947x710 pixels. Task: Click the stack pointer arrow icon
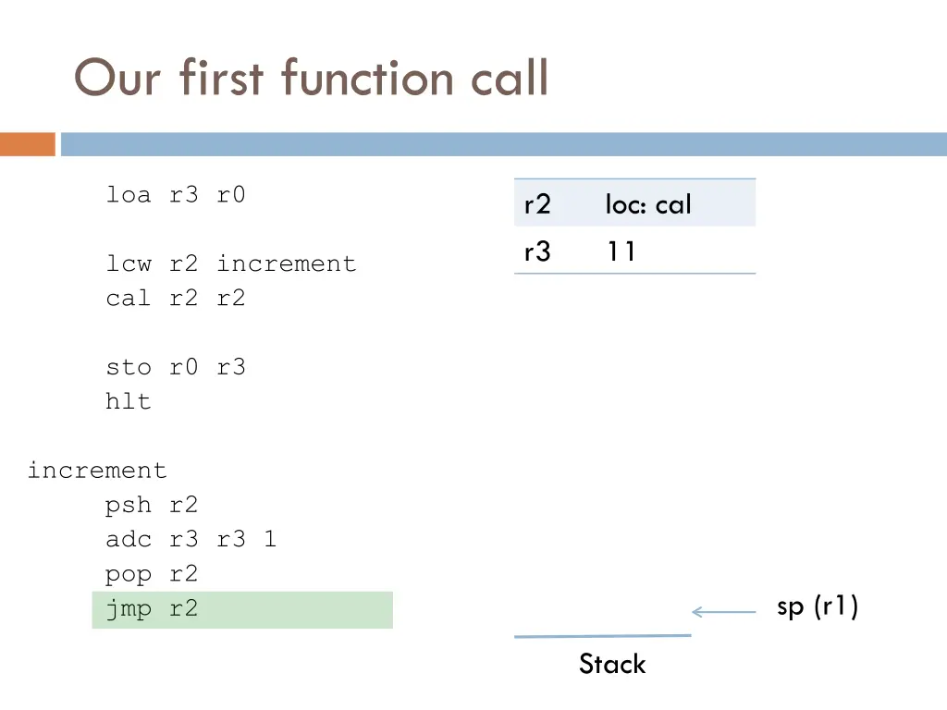723,612
